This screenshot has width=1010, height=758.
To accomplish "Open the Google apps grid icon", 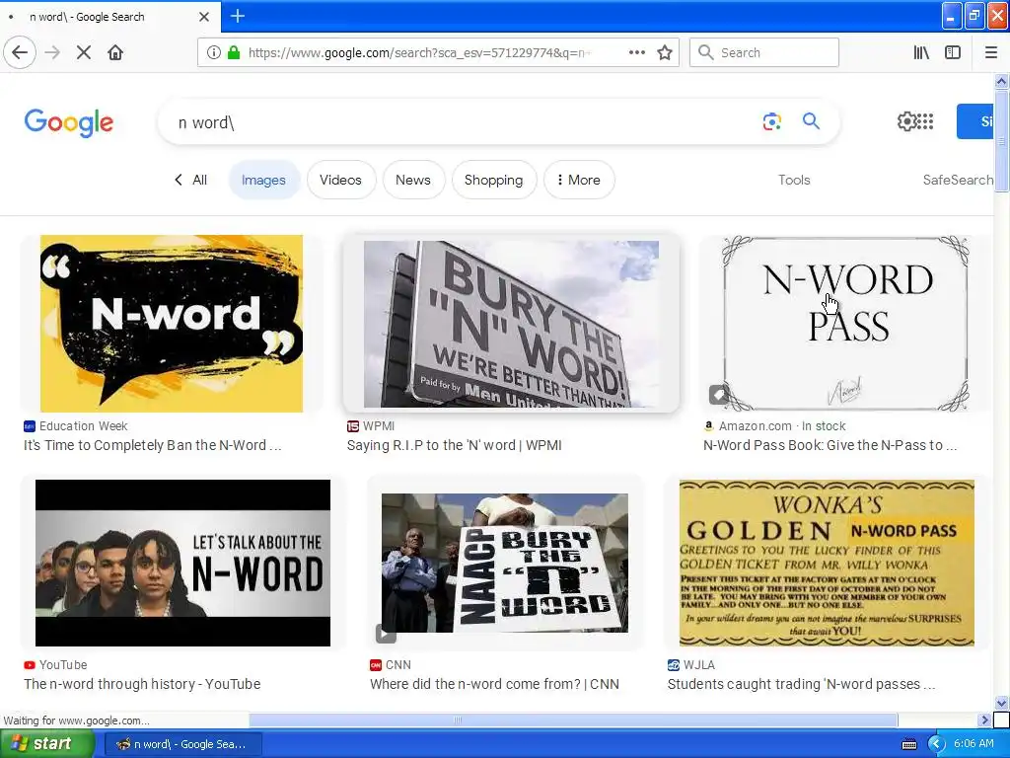I will (925, 121).
